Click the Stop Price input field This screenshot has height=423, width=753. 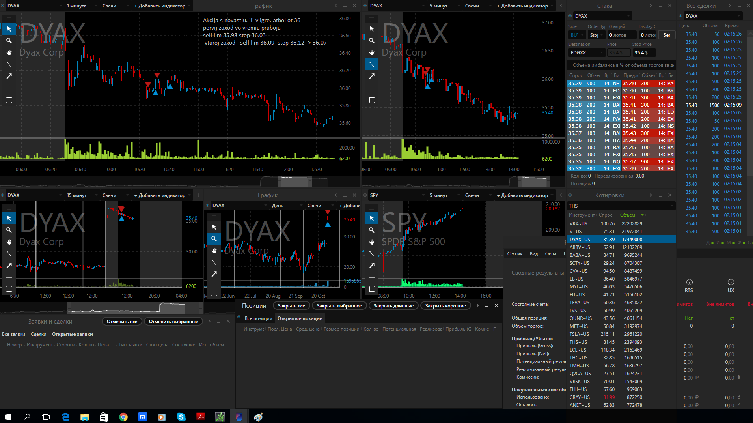644,53
